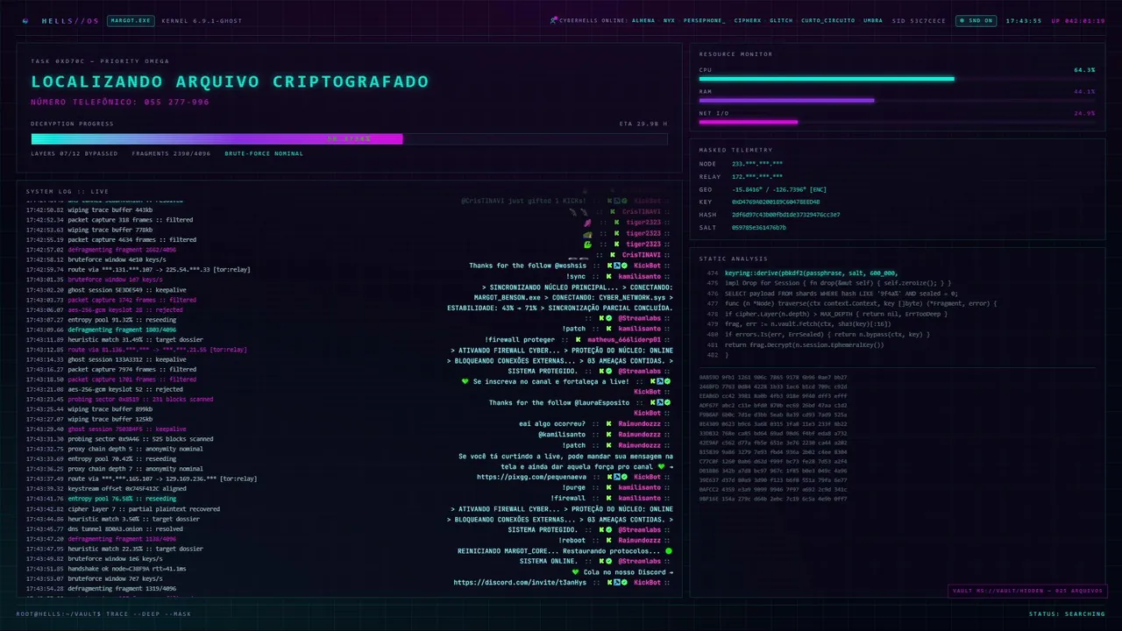Click the clock reading 17:43:55
Viewport: 1122px width, 631px height.
[1023, 20]
